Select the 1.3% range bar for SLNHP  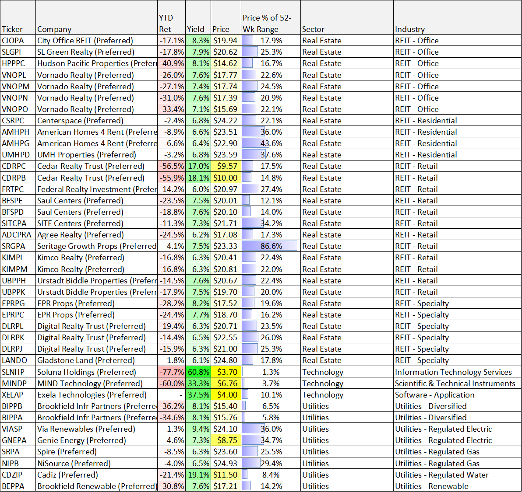(271, 372)
